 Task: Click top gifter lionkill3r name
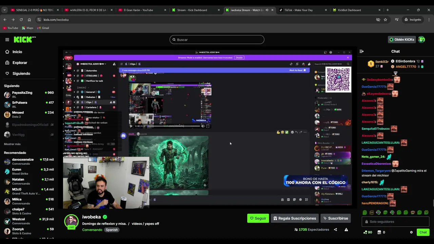(x=382, y=62)
